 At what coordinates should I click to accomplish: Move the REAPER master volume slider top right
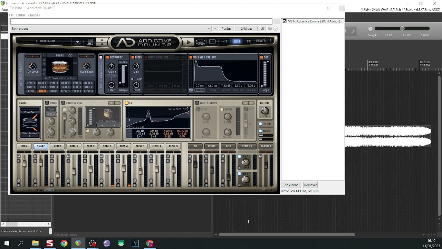pos(402,28)
